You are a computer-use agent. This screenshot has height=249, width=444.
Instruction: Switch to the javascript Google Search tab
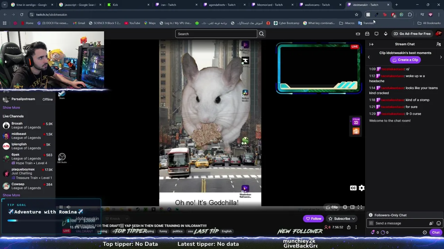point(80,5)
